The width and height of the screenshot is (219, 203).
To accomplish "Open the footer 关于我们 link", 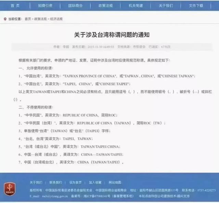I will 36,182.
